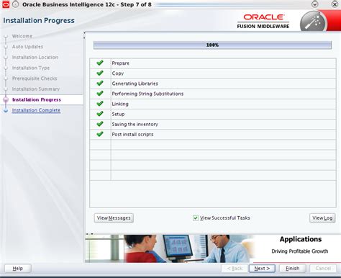Open the Installation Complete link
This screenshot has height=278, width=341.
(36, 110)
